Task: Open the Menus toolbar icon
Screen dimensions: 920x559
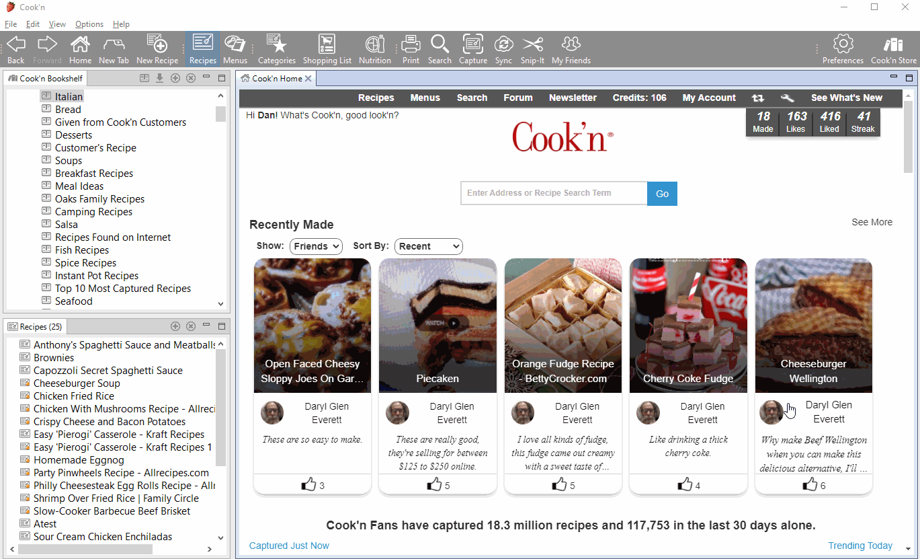Action: point(235,50)
